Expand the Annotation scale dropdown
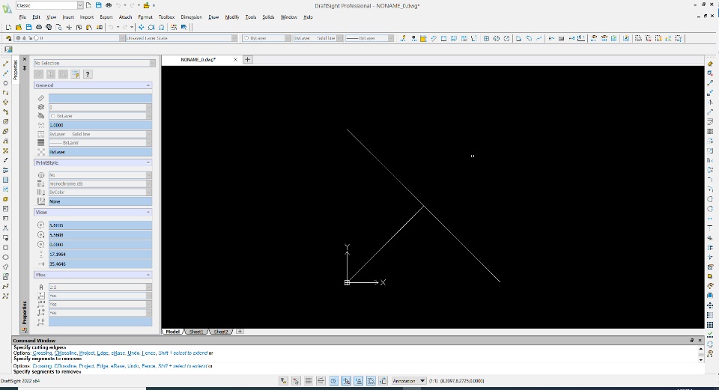The image size is (719, 390). (409, 381)
